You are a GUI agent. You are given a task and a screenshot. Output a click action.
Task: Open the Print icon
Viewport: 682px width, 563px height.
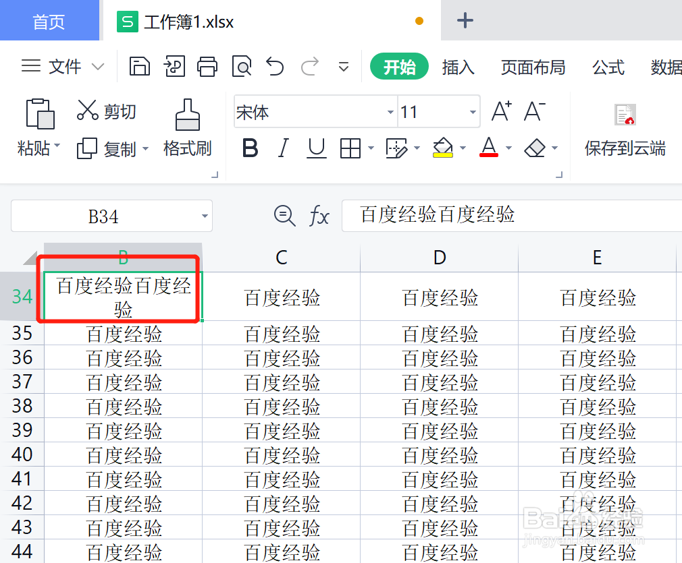[x=207, y=67]
